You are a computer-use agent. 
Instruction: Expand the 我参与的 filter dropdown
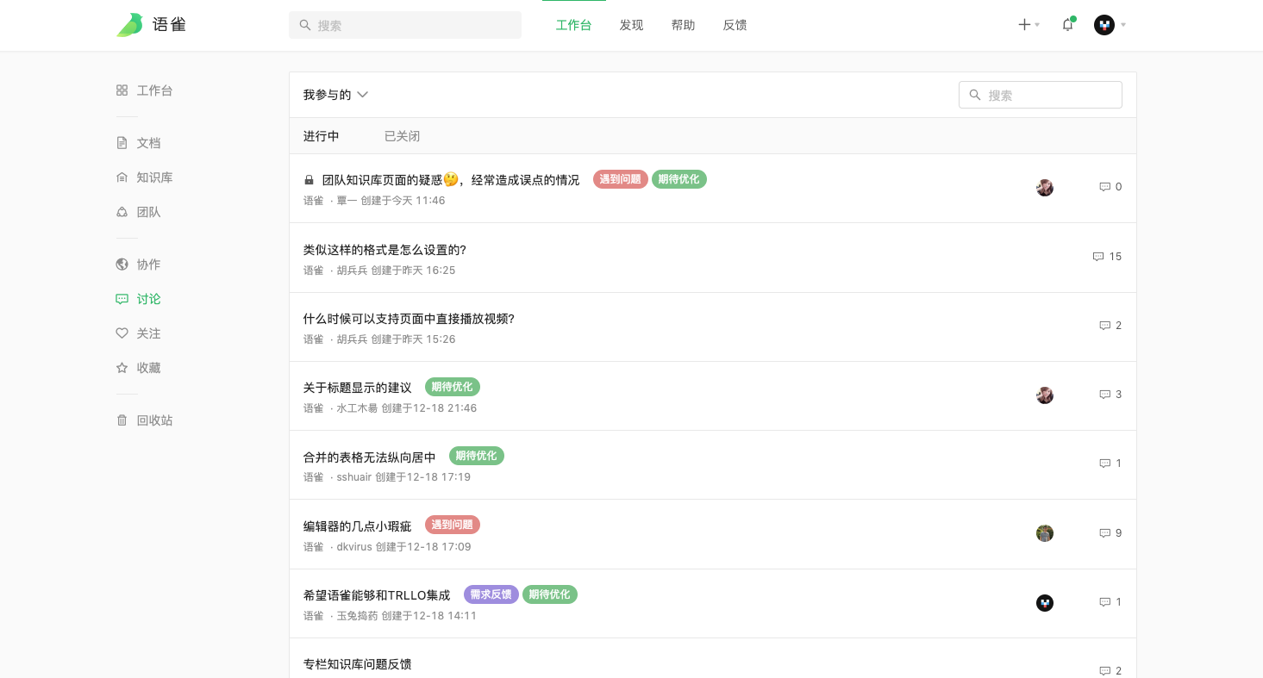point(335,95)
